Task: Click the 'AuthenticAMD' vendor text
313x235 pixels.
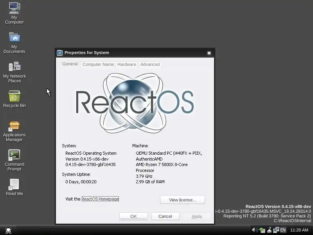Action: pos(149,159)
